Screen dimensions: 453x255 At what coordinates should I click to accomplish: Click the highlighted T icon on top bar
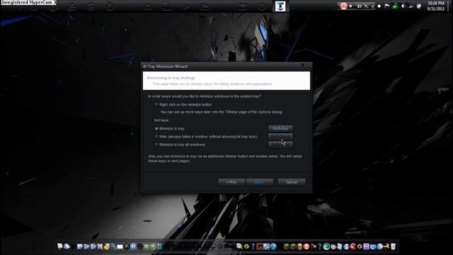click(x=280, y=6)
